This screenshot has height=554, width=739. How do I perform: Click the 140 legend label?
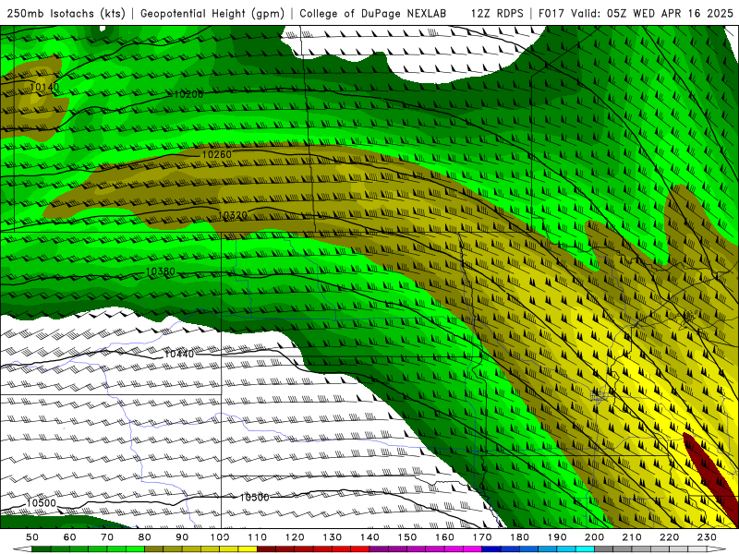(369, 537)
